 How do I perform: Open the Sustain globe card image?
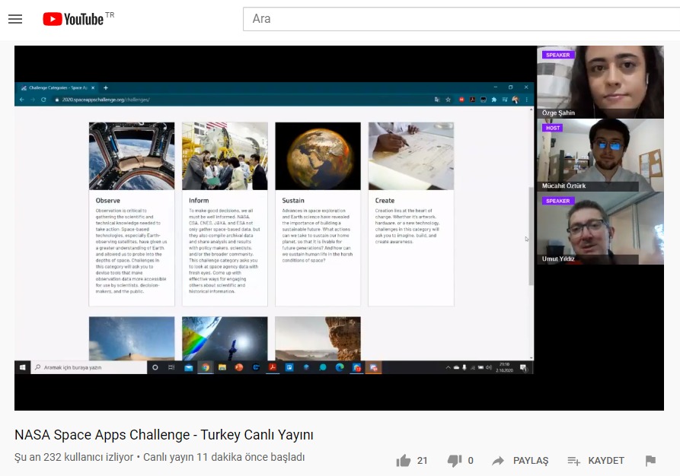318,156
